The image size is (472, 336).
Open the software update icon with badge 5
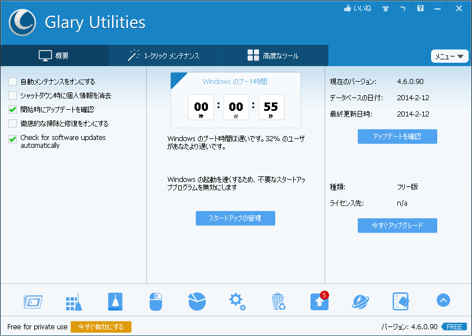(320, 301)
